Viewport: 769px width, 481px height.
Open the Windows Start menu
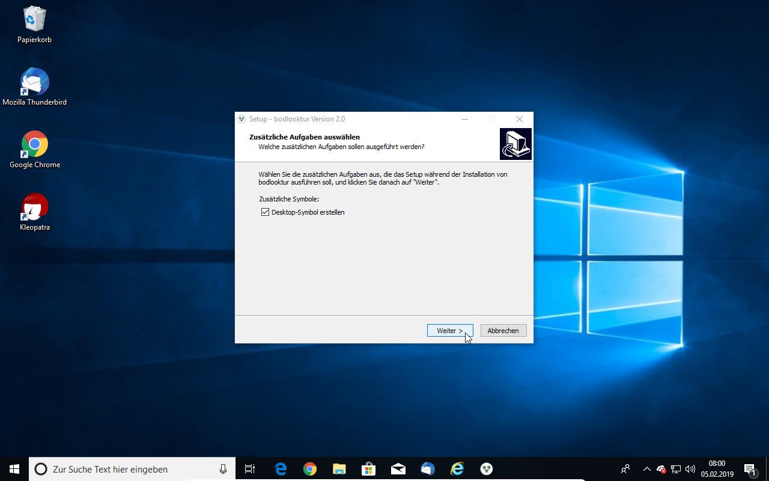click(x=14, y=469)
